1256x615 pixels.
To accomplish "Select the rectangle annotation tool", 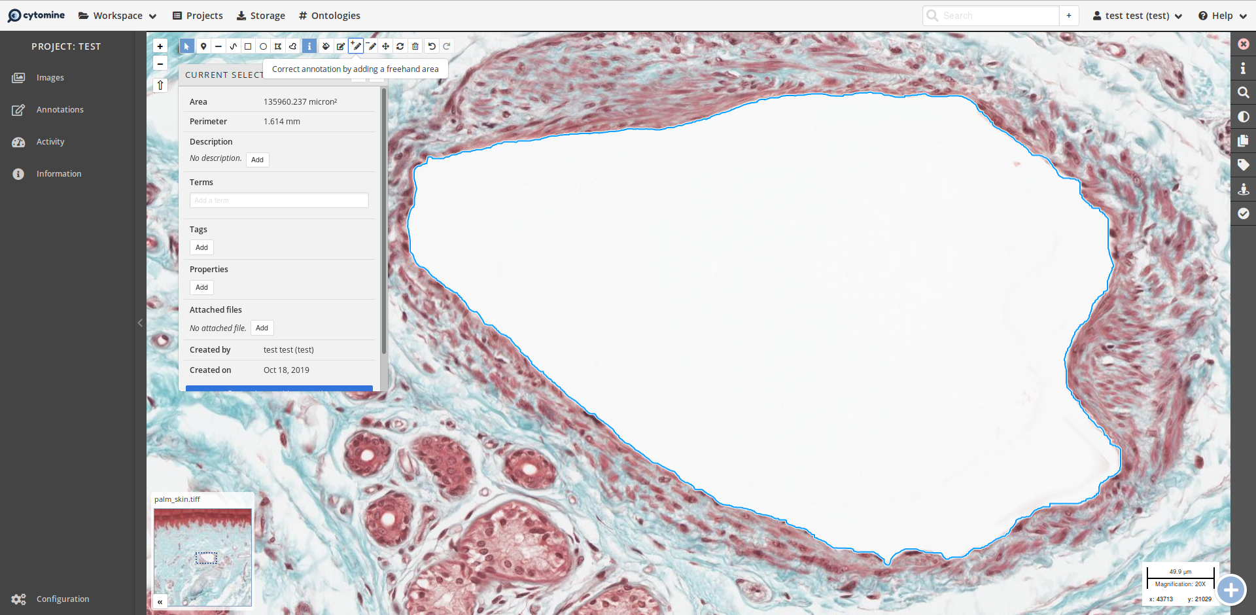I will [248, 46].
